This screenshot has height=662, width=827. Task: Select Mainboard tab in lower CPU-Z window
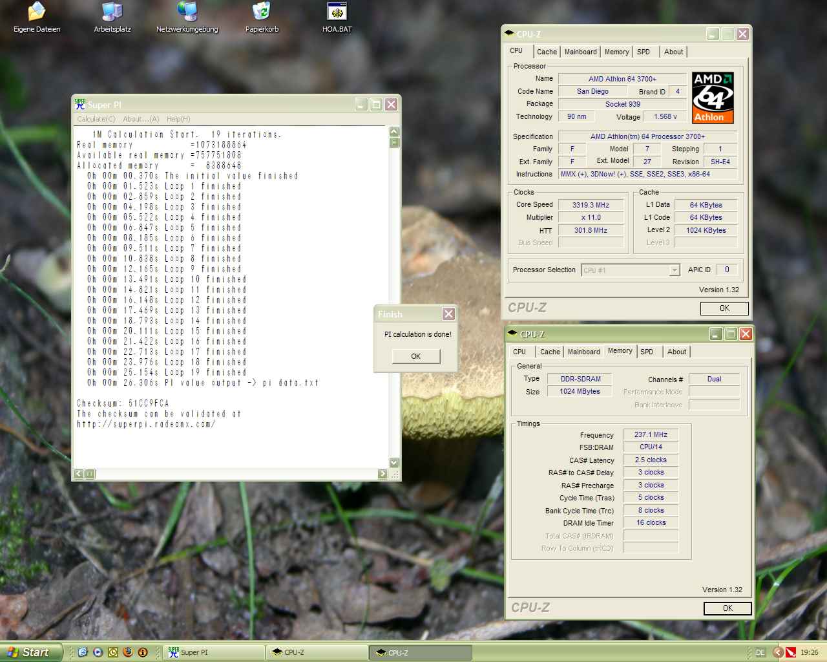(584, 352)
